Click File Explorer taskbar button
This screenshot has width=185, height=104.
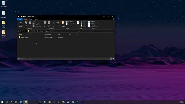[x=26, y=102]
